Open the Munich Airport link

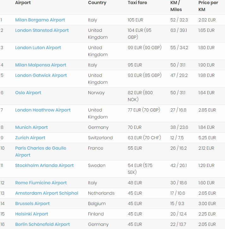(x=32, y=127)
